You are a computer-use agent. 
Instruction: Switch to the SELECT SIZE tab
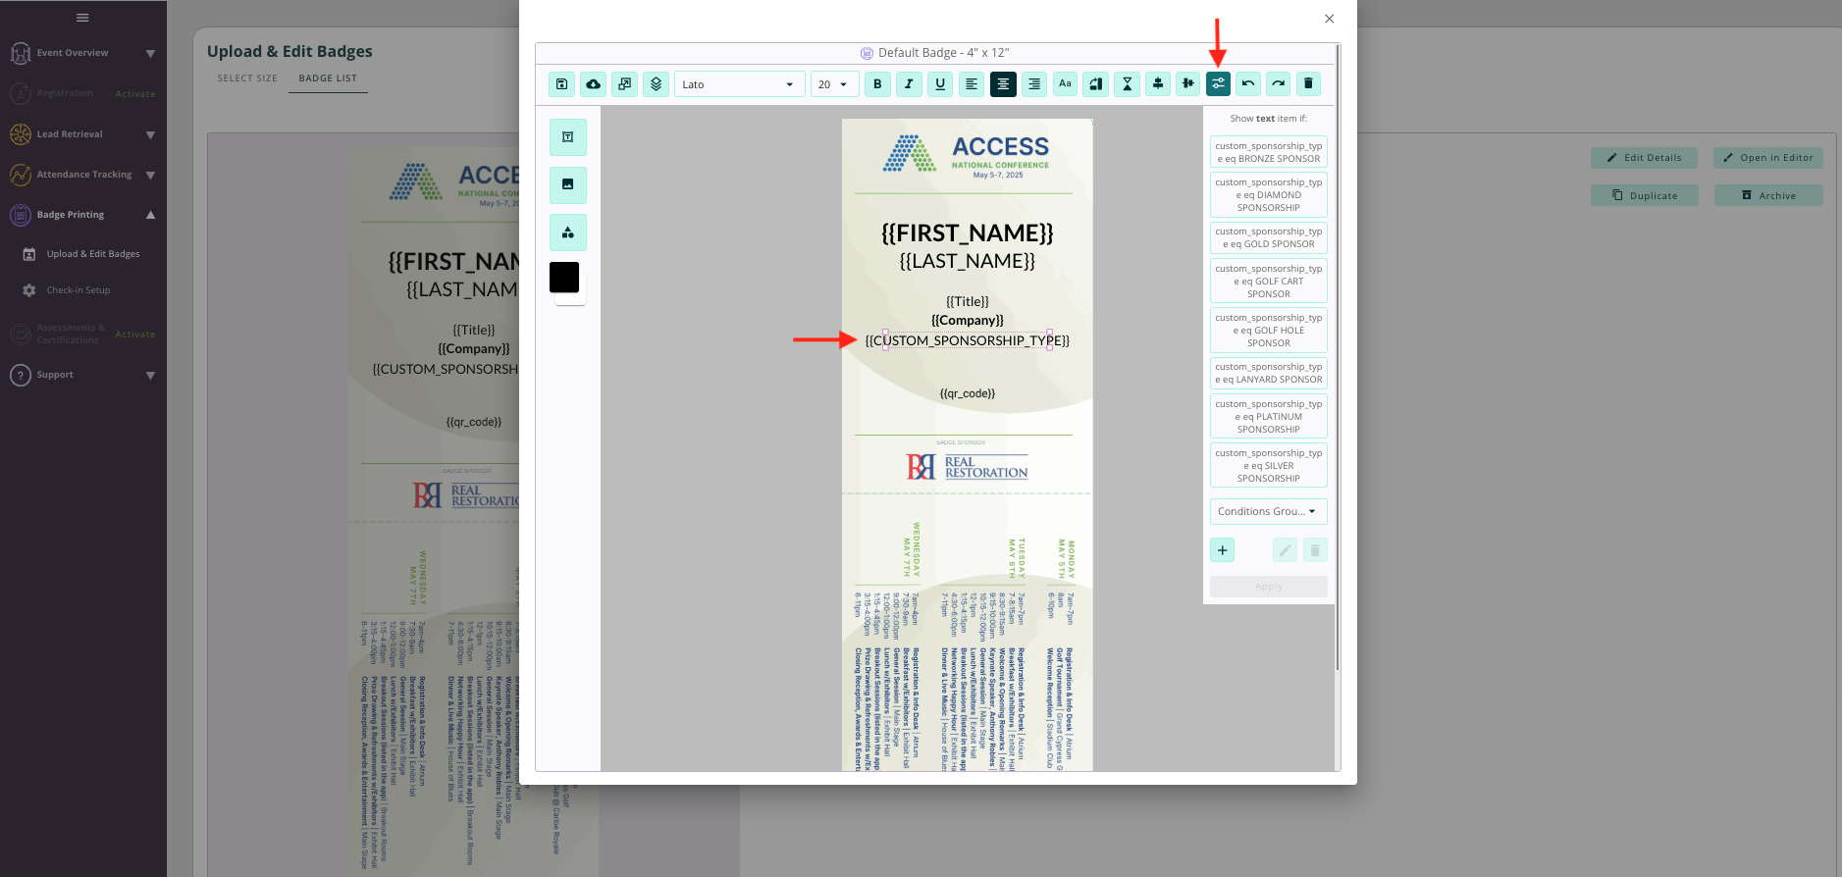click(247, 78)
